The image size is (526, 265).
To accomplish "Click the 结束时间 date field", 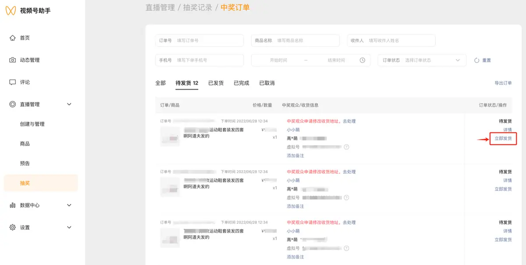I will (x=336, y=61).
